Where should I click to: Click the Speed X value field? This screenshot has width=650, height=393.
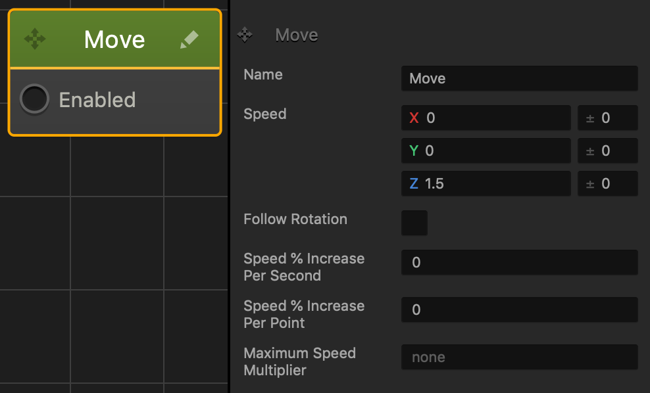486,118
